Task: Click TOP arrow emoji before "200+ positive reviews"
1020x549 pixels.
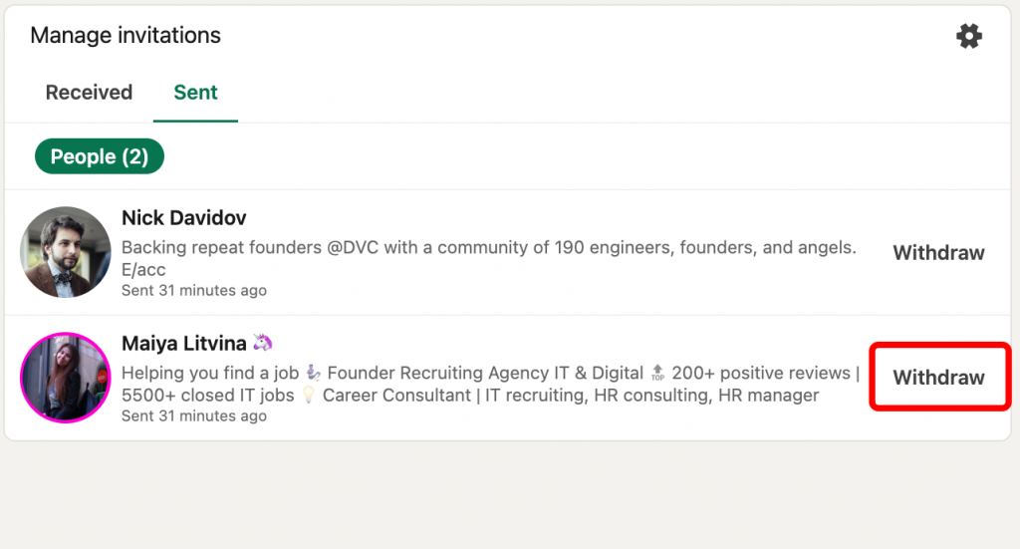Action: (x=657, y=374)
